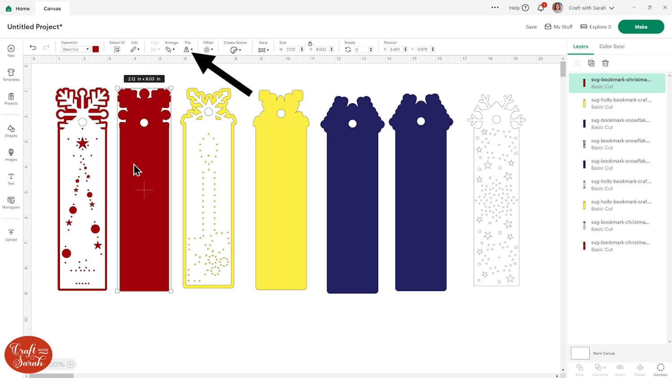Image resolution: width=672 pixels, height=378 pixels.
Task: Click the Undo arrow in the toolbar
Action: click(x=33, y=47)
